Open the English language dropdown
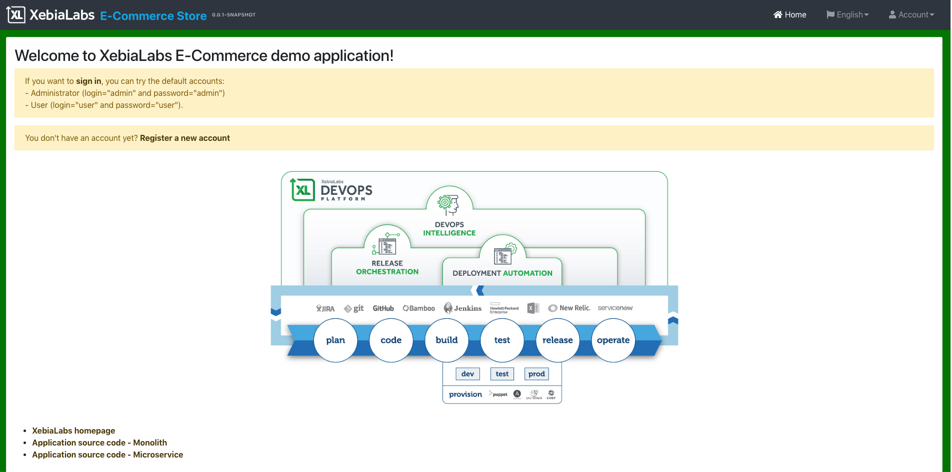The height and width of the screenshot is (472, 952). [847, 14]
